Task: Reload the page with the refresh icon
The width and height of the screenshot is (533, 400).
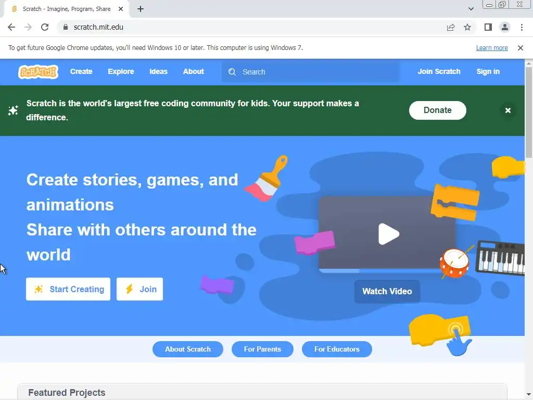Action: click(45, 27)
